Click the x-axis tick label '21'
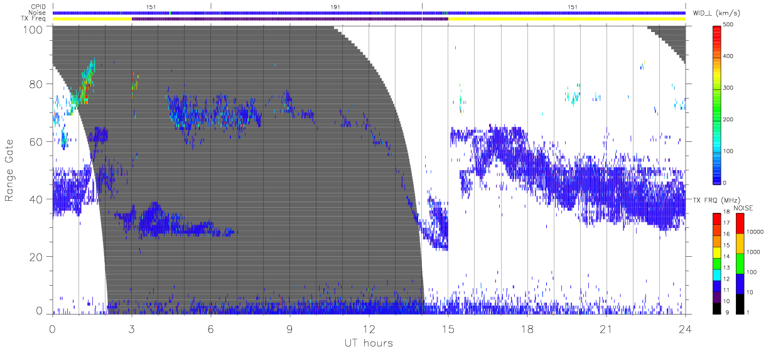The width and height of the screenshot is (771, 356). tap(607, 330)
